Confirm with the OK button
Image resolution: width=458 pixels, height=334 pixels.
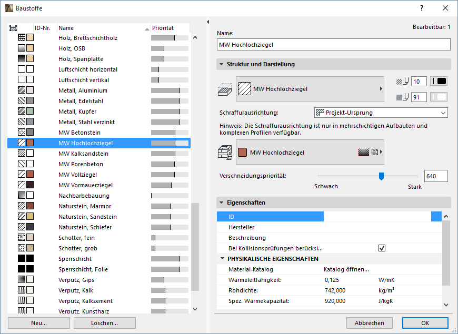(x=425, y=323)
